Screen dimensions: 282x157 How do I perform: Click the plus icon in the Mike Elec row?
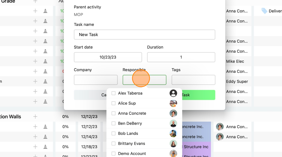[35, 61]
